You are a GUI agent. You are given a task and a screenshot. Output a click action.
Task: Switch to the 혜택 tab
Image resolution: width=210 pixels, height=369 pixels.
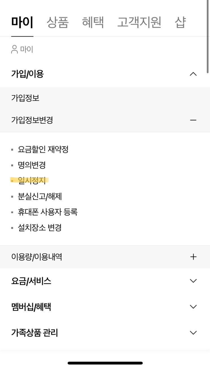[x=93, y=22]
